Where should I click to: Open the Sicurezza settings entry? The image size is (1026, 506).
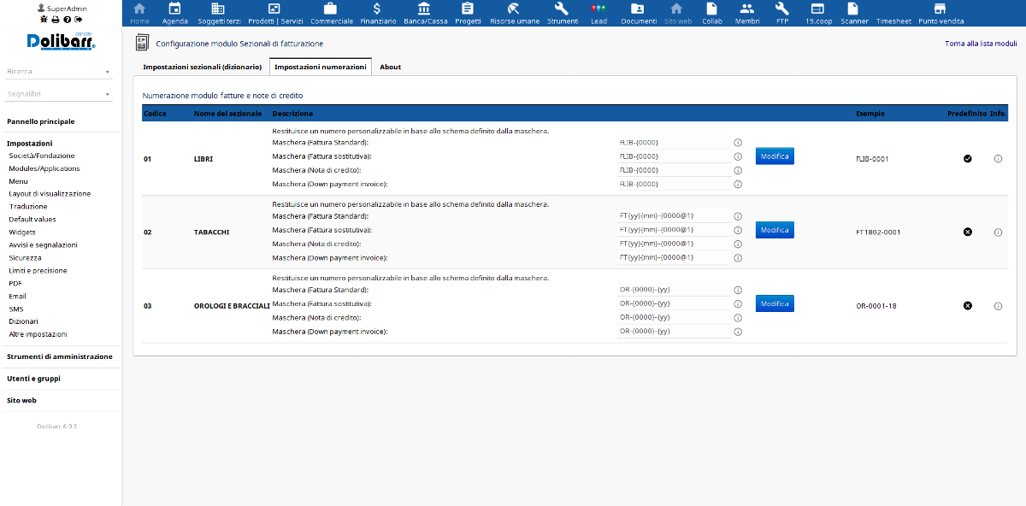click(x=25, y=257)
